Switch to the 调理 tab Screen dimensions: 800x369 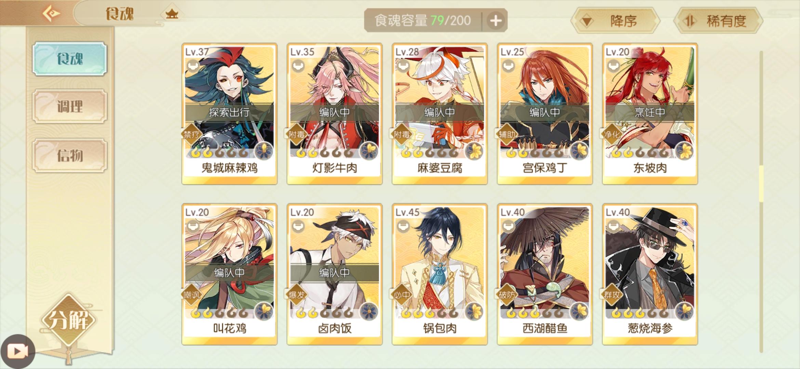[x=70, y=107]
